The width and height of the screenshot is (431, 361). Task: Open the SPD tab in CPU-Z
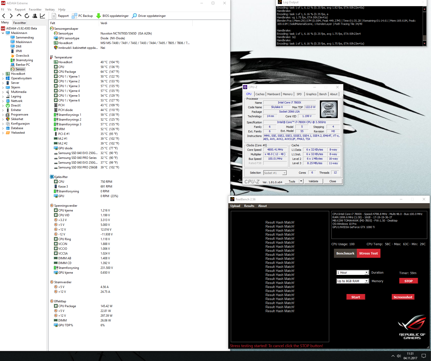click(x=299, y=94)
